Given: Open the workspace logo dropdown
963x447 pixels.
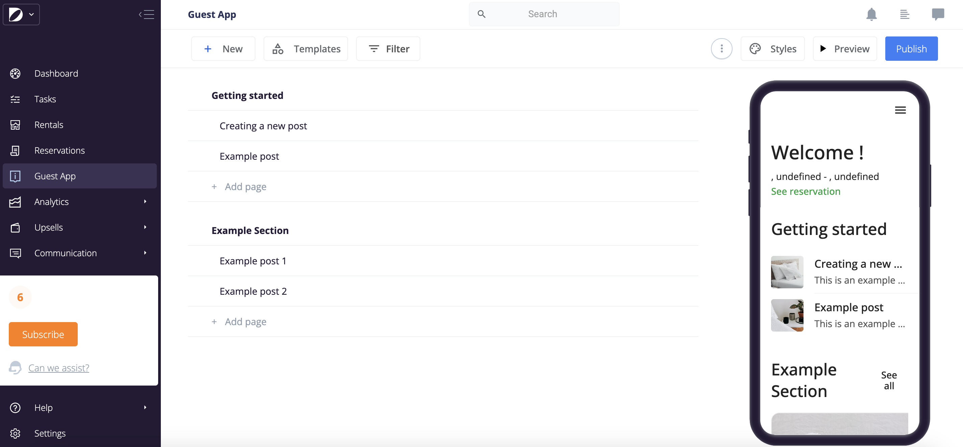Looking at the screenshot, I should [21, 15].
